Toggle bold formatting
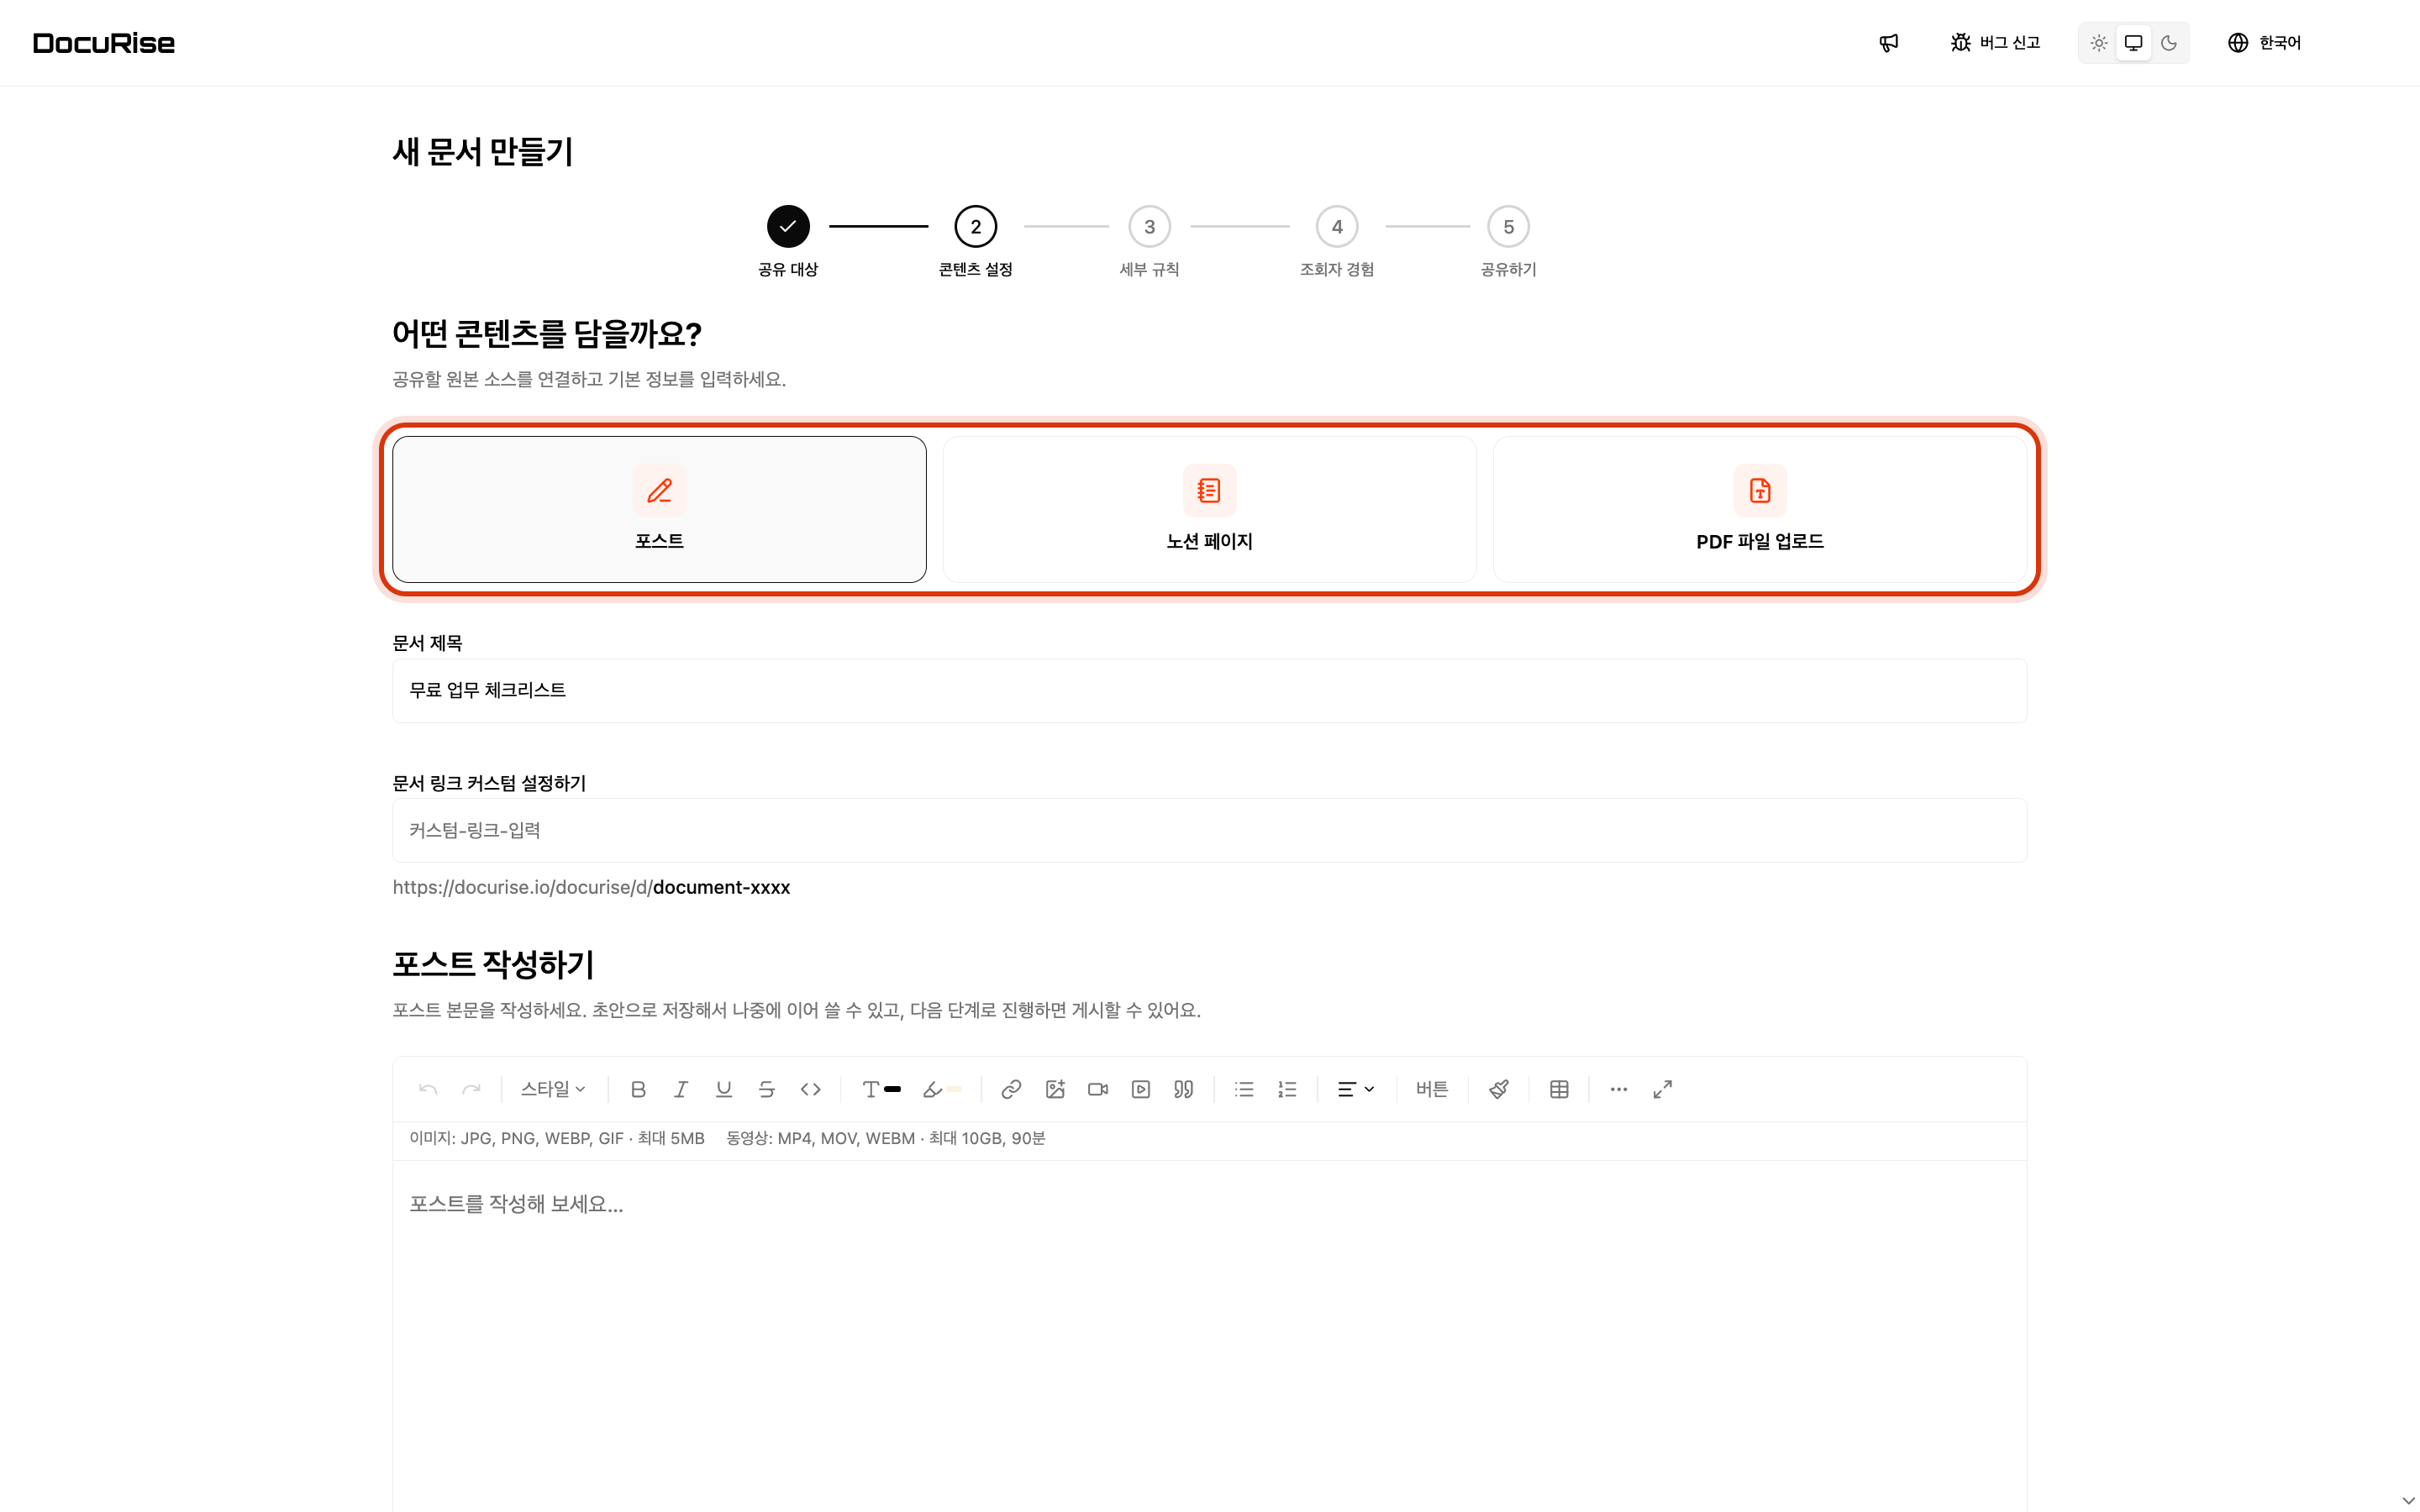The image size is (2420, 1512). [638, 1089]
